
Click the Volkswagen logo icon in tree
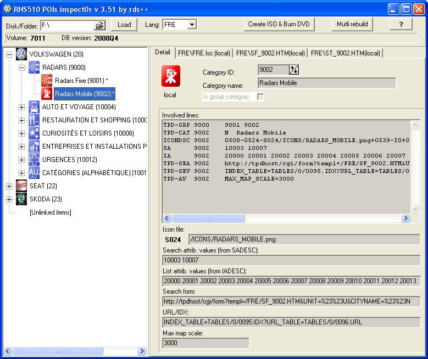(21, 54)
